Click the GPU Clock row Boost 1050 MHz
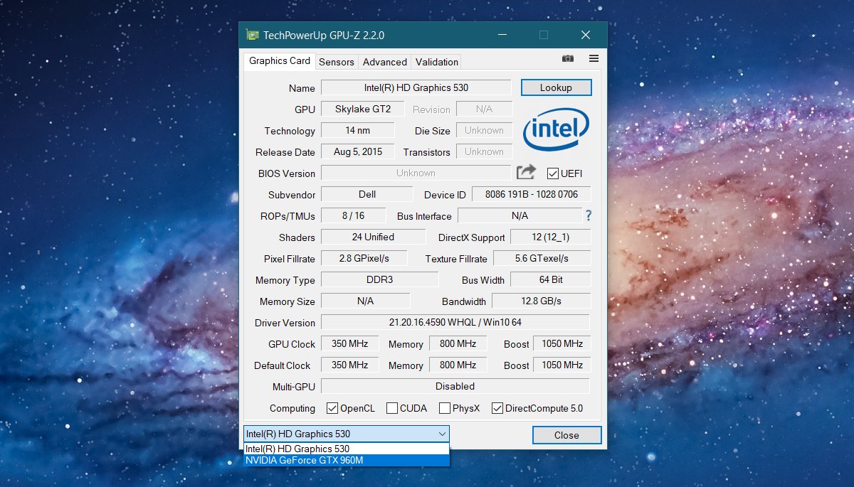The width and height of the screenshot is (854, 487). (x=562, y=343)
